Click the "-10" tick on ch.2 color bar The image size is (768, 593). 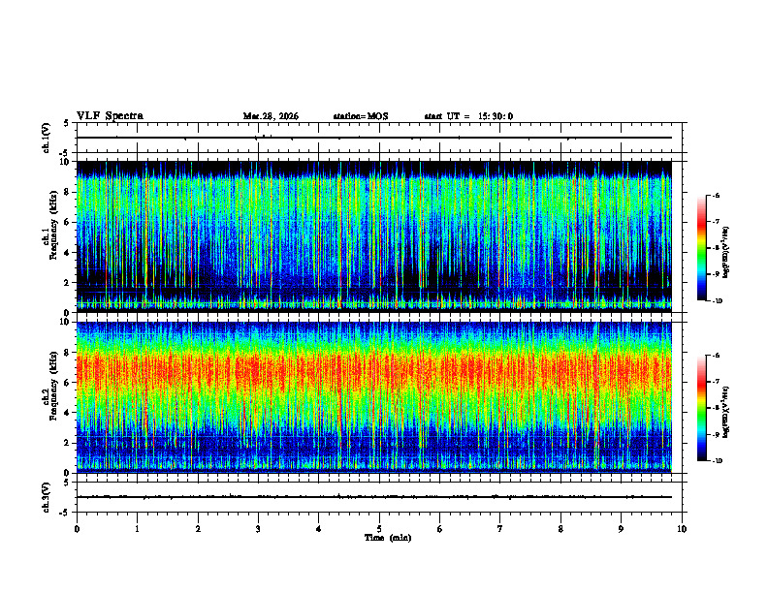pyautogui.click(x=718, y=461)
